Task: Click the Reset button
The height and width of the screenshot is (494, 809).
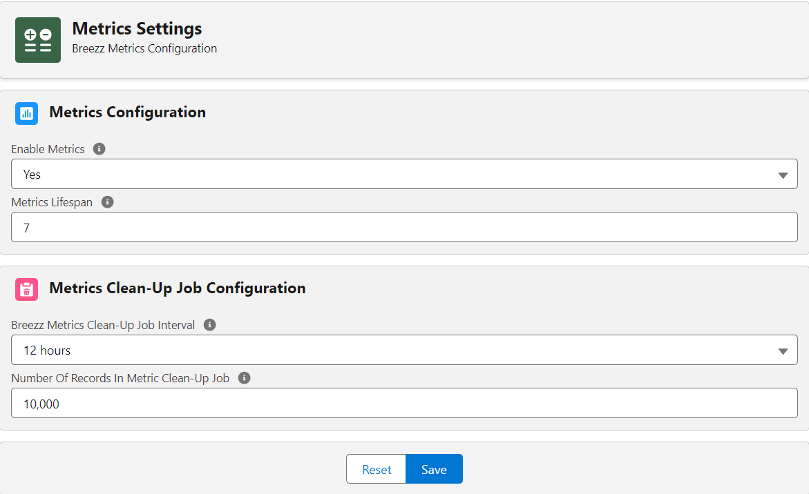Action: click(x=376, y=468)
